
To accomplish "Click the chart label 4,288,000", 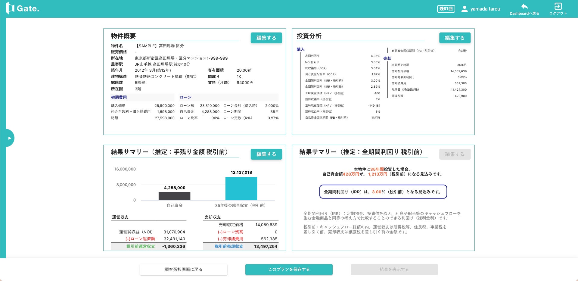I will pos(175,188).
